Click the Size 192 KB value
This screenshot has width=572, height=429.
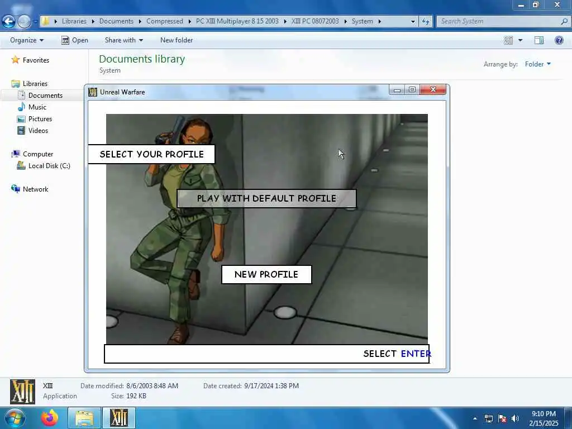136,396
